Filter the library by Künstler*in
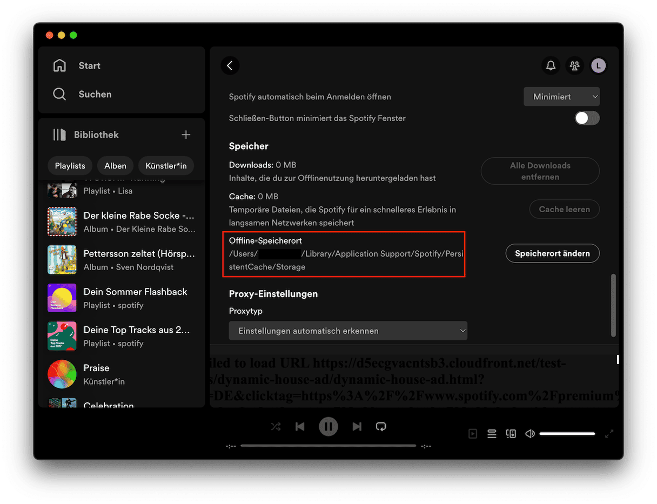This screenshot has width=657, height=504. tap(166, 166)
